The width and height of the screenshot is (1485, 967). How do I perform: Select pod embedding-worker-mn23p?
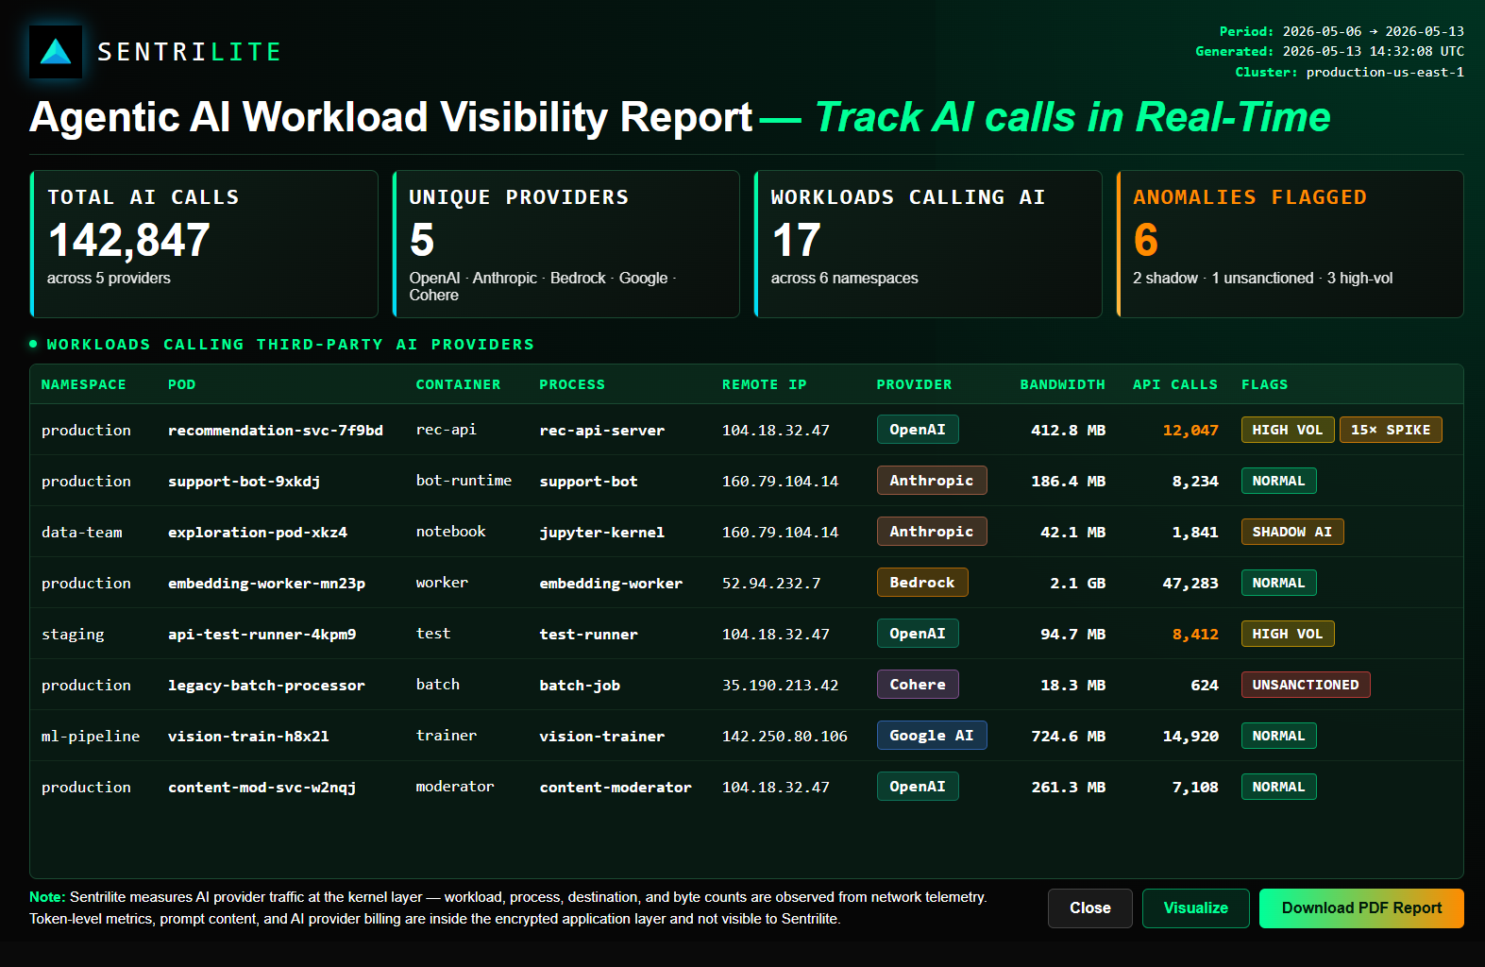click(267, 584)
